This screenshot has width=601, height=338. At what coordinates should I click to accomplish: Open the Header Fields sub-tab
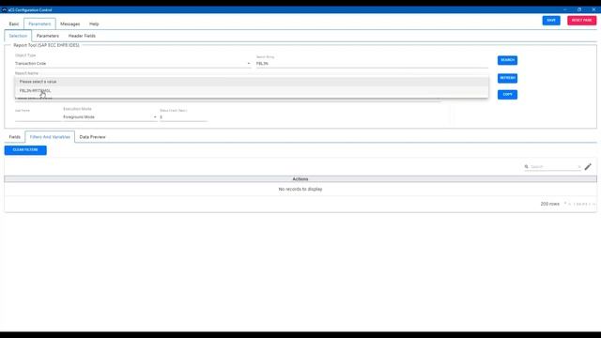pos(82,36)
